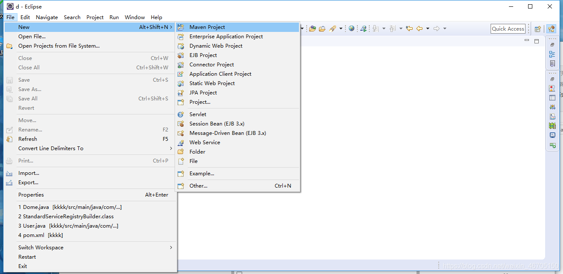Select Maven Project from the New submenu
This screenshot has width=563, height=274.
coord(238,27)
